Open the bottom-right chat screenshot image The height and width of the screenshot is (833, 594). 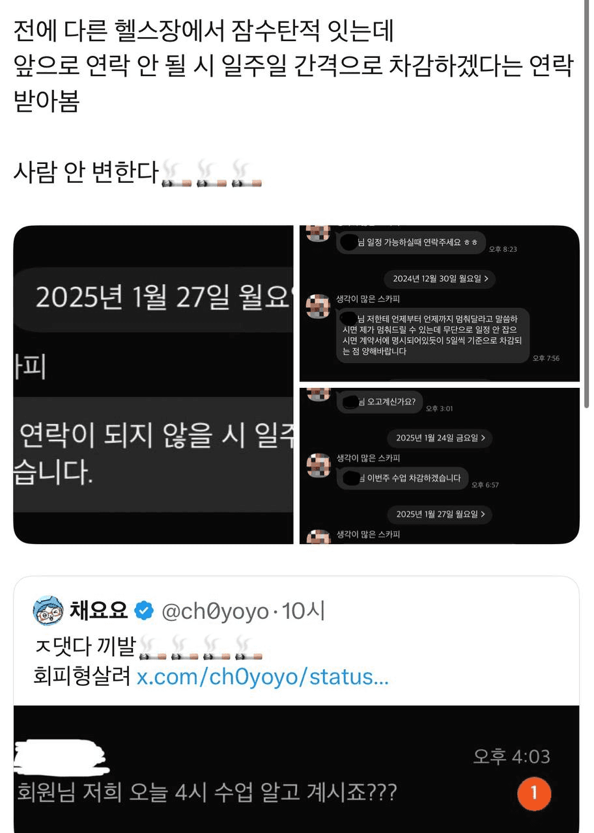tap(440, 466)
